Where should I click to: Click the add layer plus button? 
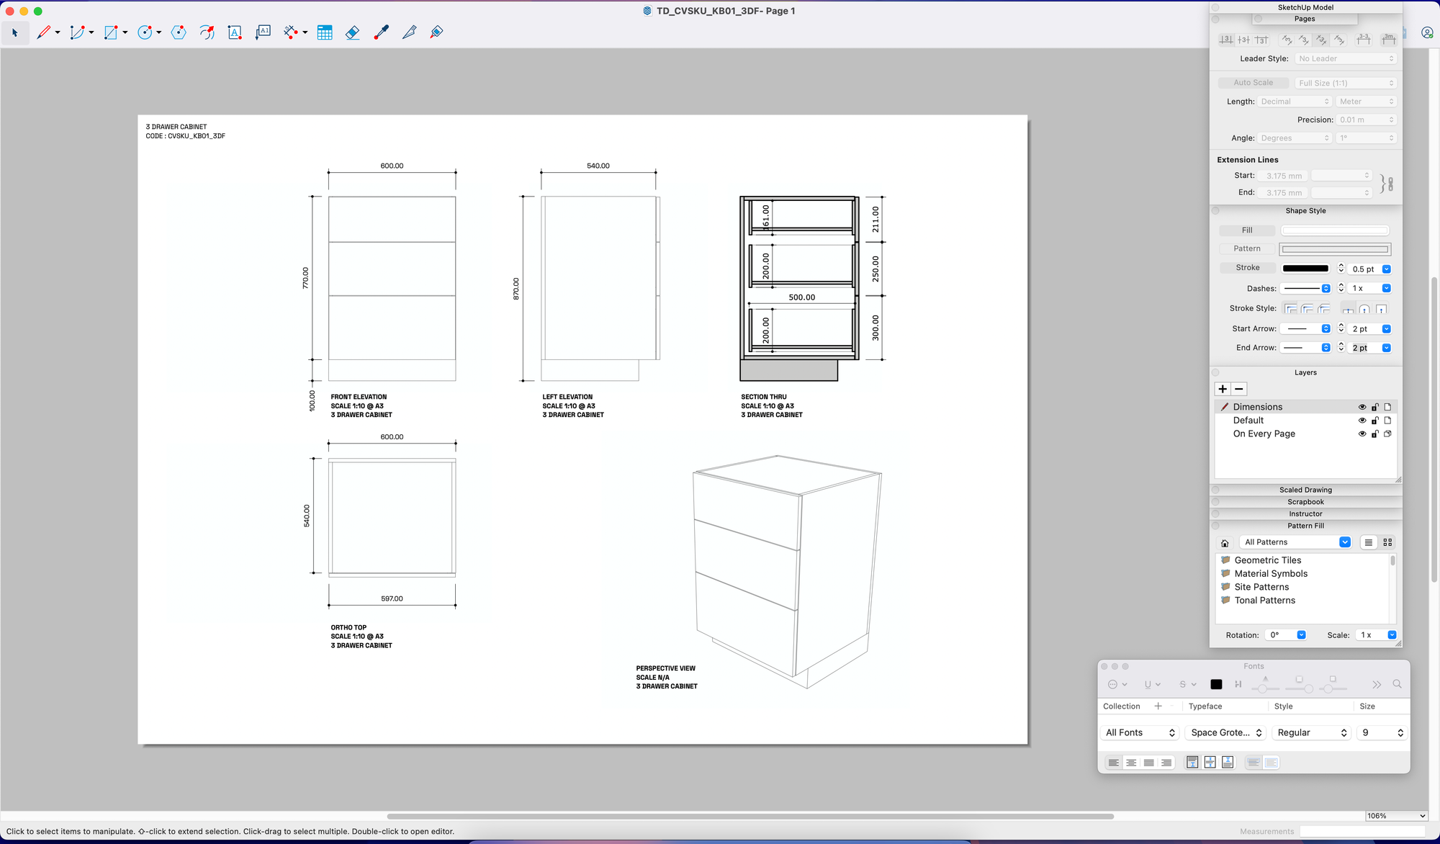(x=1223, y=389)
